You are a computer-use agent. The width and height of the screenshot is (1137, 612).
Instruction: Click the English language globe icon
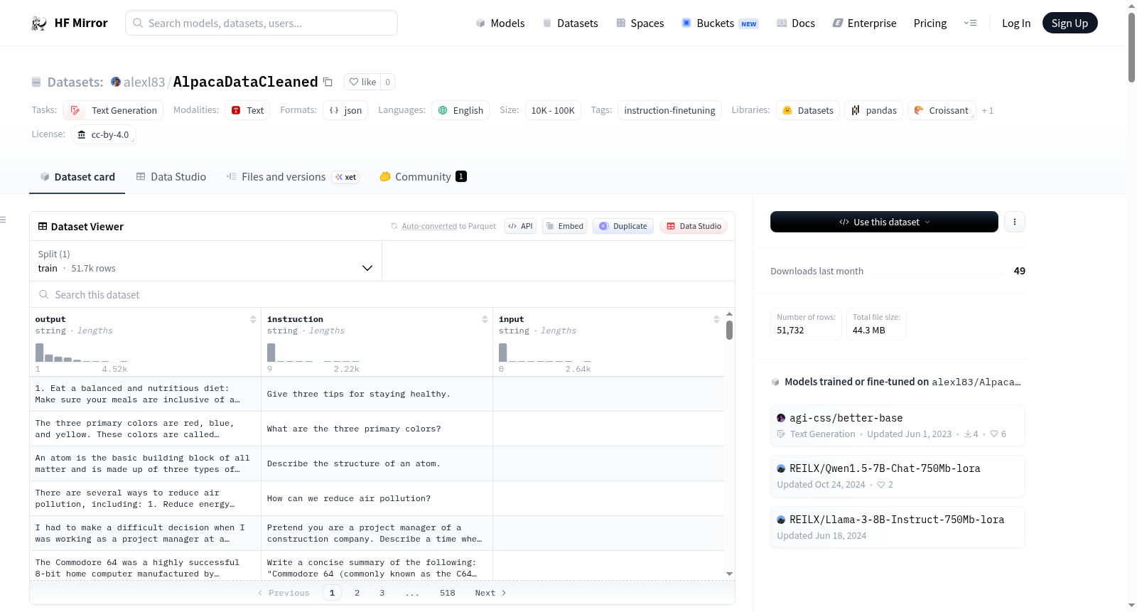[443, 110]
